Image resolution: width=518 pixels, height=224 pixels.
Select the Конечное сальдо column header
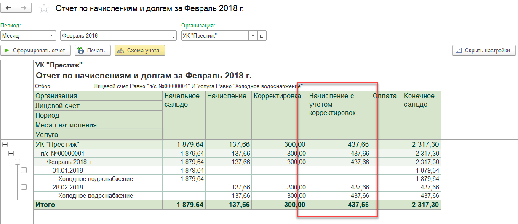coord(422,115)
